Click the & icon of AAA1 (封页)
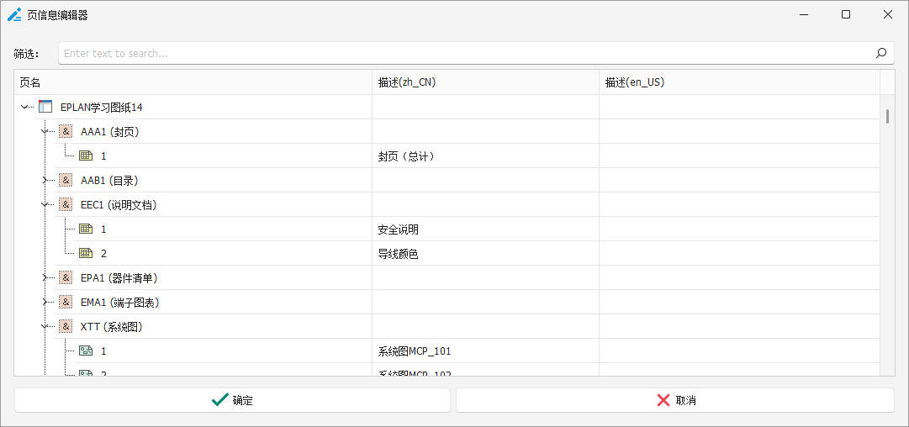The height and width of the screenshot is (427, 909). (x=66, y=131)
